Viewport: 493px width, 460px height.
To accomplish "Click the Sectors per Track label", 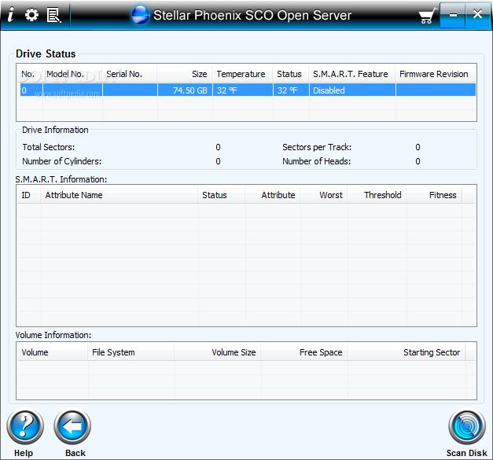I will point(317,147).
